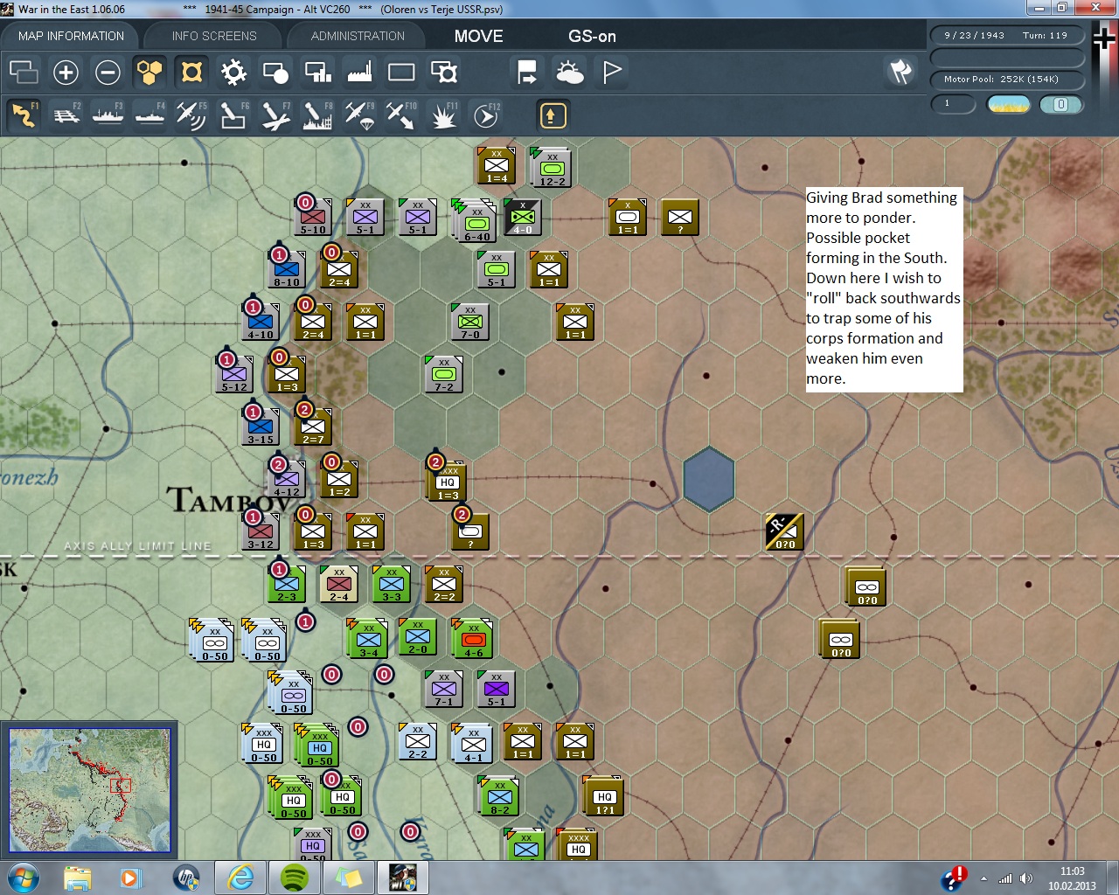Image resolution: width=1119 pixels, height=895 pixels.
Task: Select the 8-2 green unit counter
Action: coord(499,796)
